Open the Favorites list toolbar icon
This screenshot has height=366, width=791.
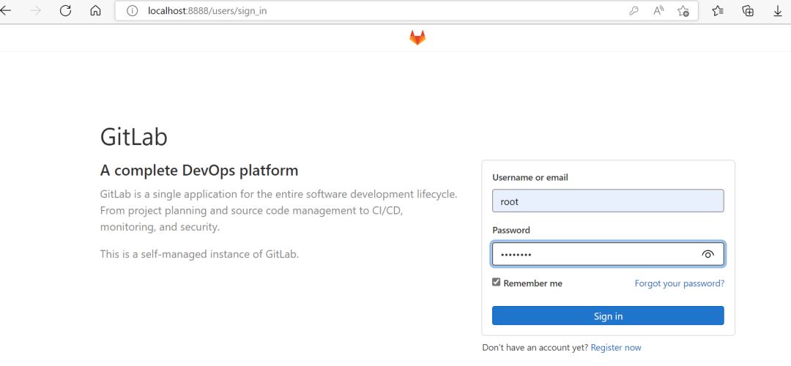[718, 11]
